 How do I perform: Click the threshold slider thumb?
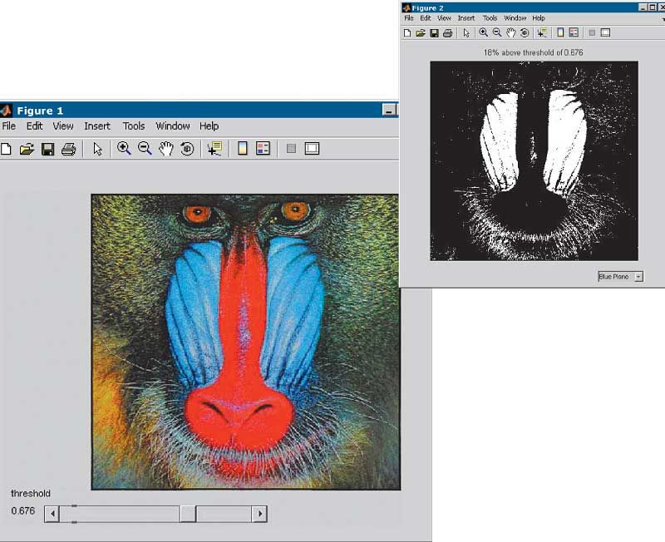click(188, 515)
